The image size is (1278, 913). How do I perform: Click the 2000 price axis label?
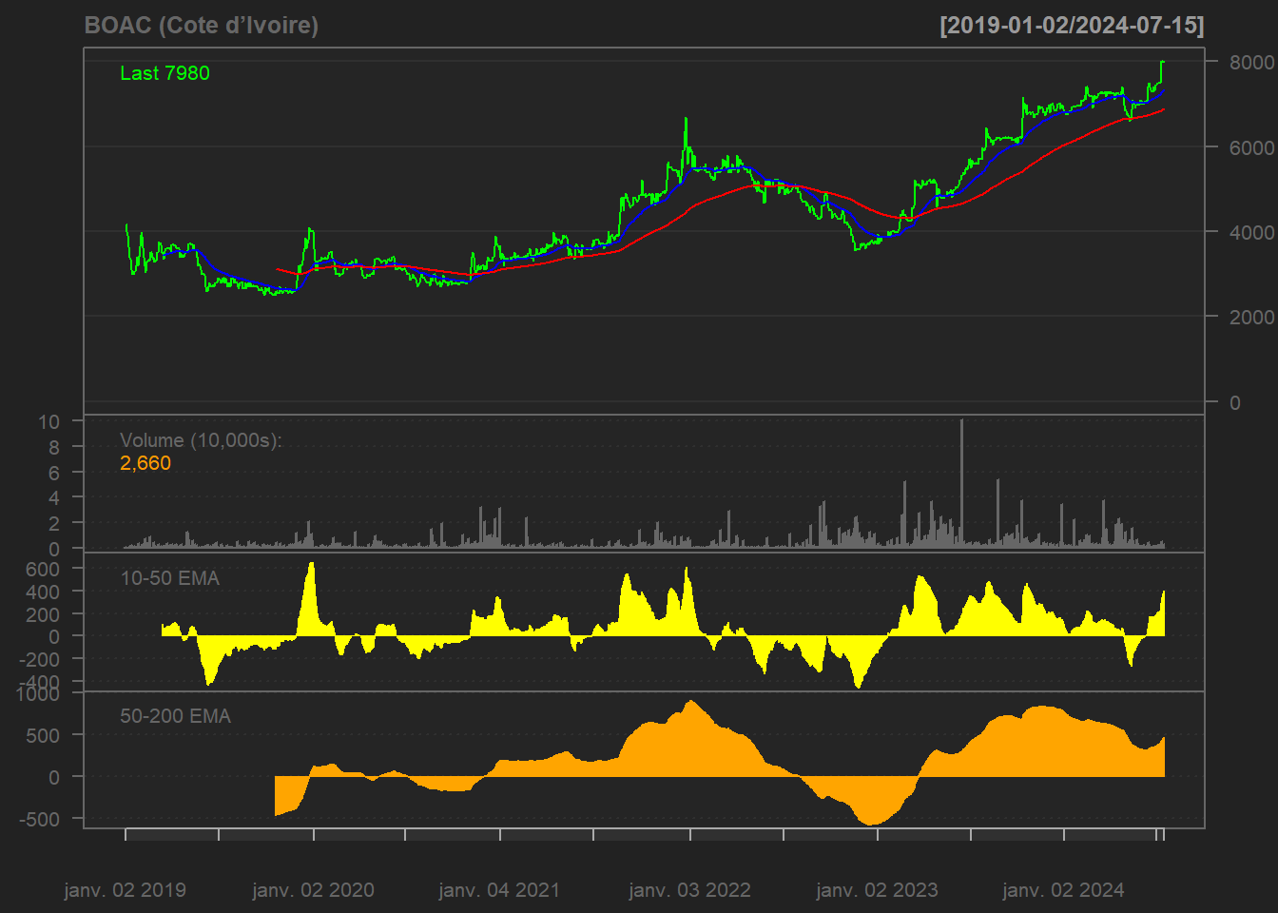[1251, 317]
